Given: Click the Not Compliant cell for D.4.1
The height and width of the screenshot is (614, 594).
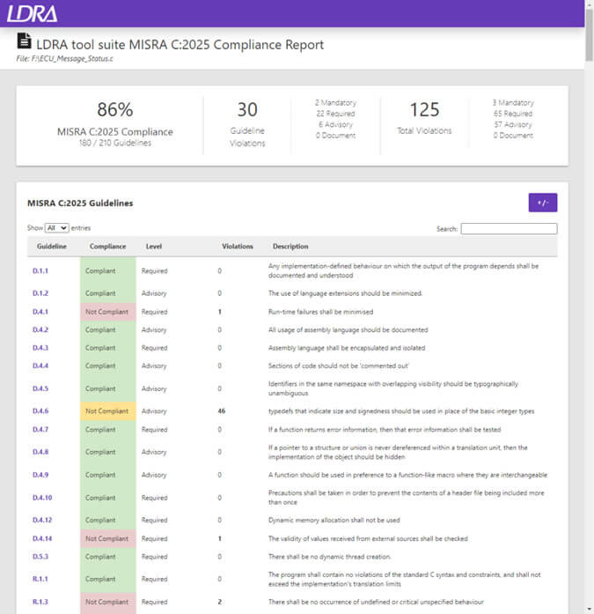Looking at the screenshot, I should [x=108, y=312].
